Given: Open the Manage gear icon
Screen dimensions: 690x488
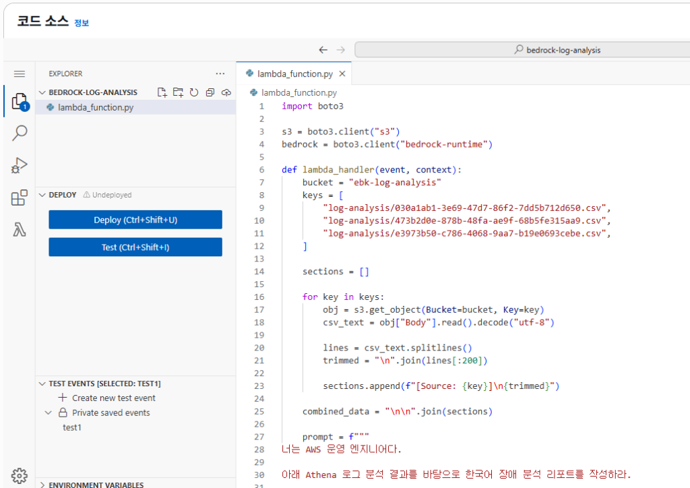Looking at the screenshot, I should (20, 475).
